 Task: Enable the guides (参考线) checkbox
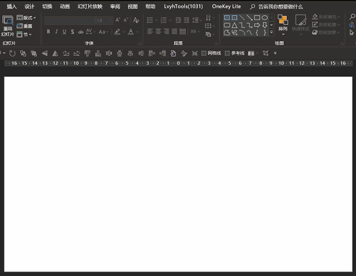[227, 53]
